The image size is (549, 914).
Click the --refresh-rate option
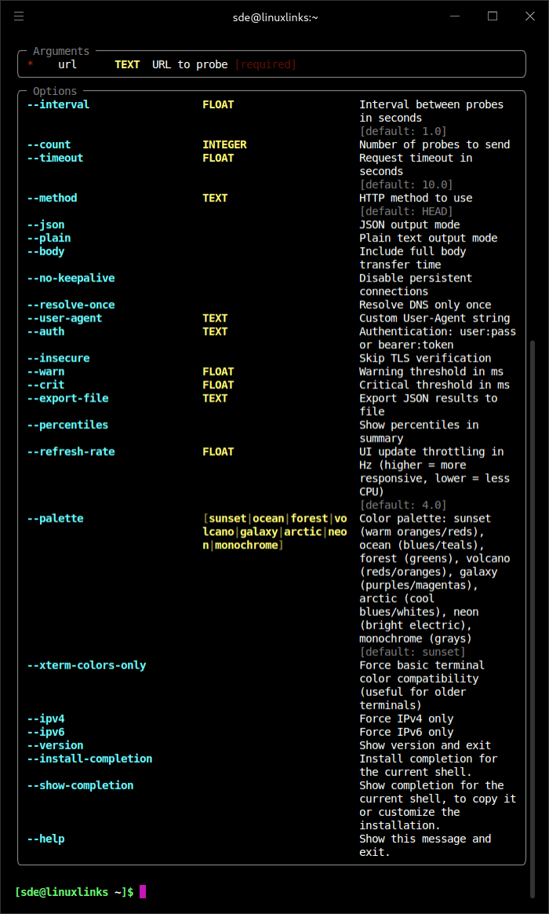click(71, 452)
